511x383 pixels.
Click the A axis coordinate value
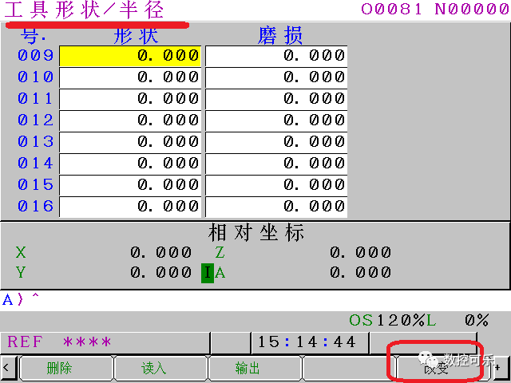pos(360,272)
